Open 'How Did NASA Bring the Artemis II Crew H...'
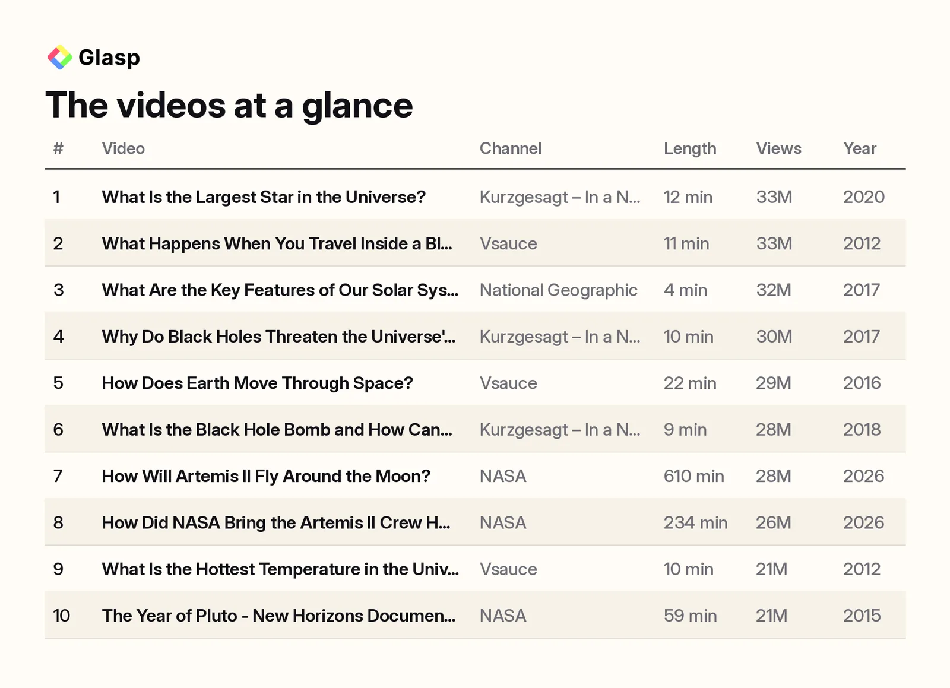 (x=276, y=522)
